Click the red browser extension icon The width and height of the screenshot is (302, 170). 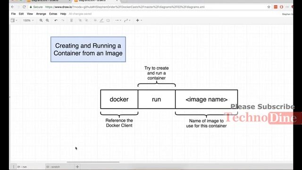(276, 7)
